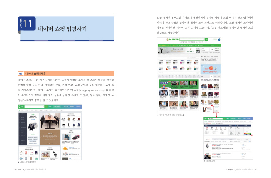Click the blue CHAPTER 11 number badge

click(x=28, y=25)
